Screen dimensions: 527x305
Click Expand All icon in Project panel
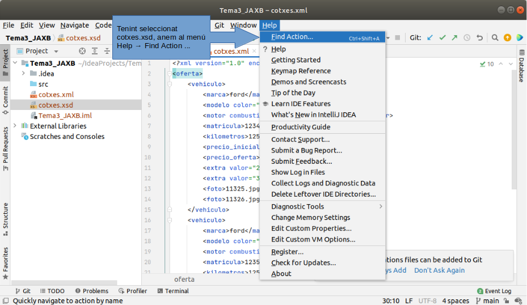[95, 51]
